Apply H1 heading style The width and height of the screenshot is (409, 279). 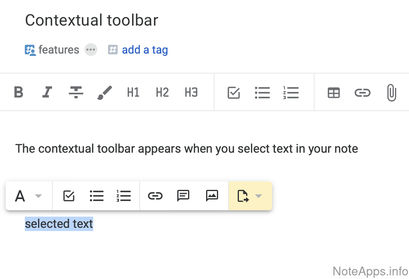[133, 92]
